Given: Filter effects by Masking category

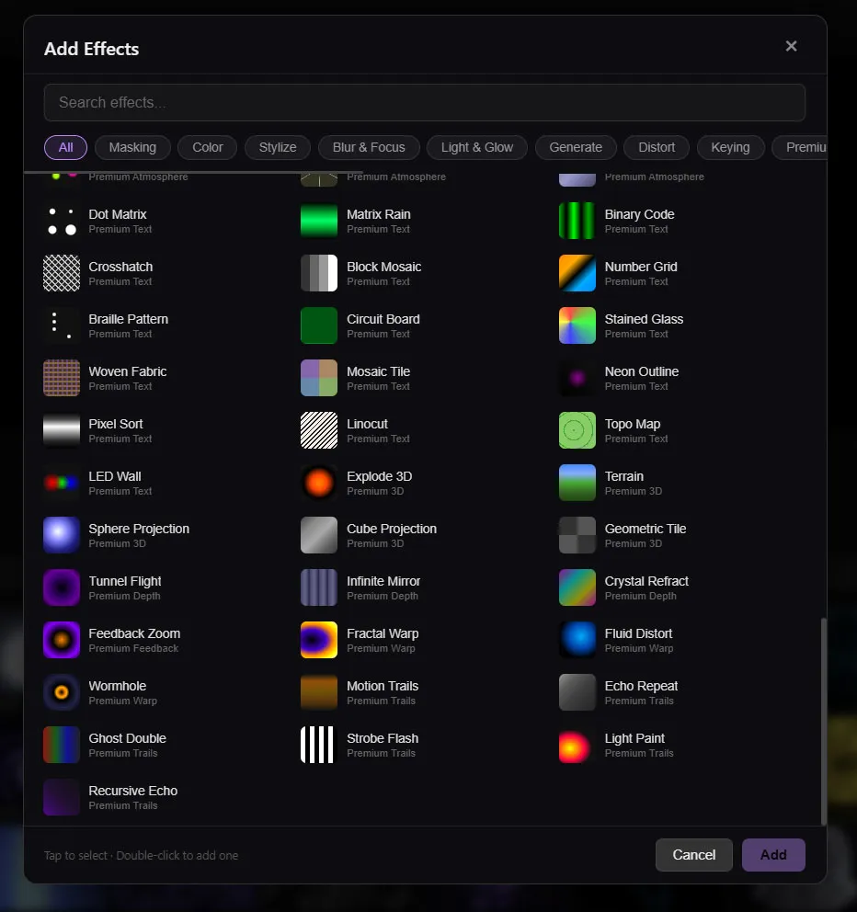Looking at the screenshot, I should point(132,147).
